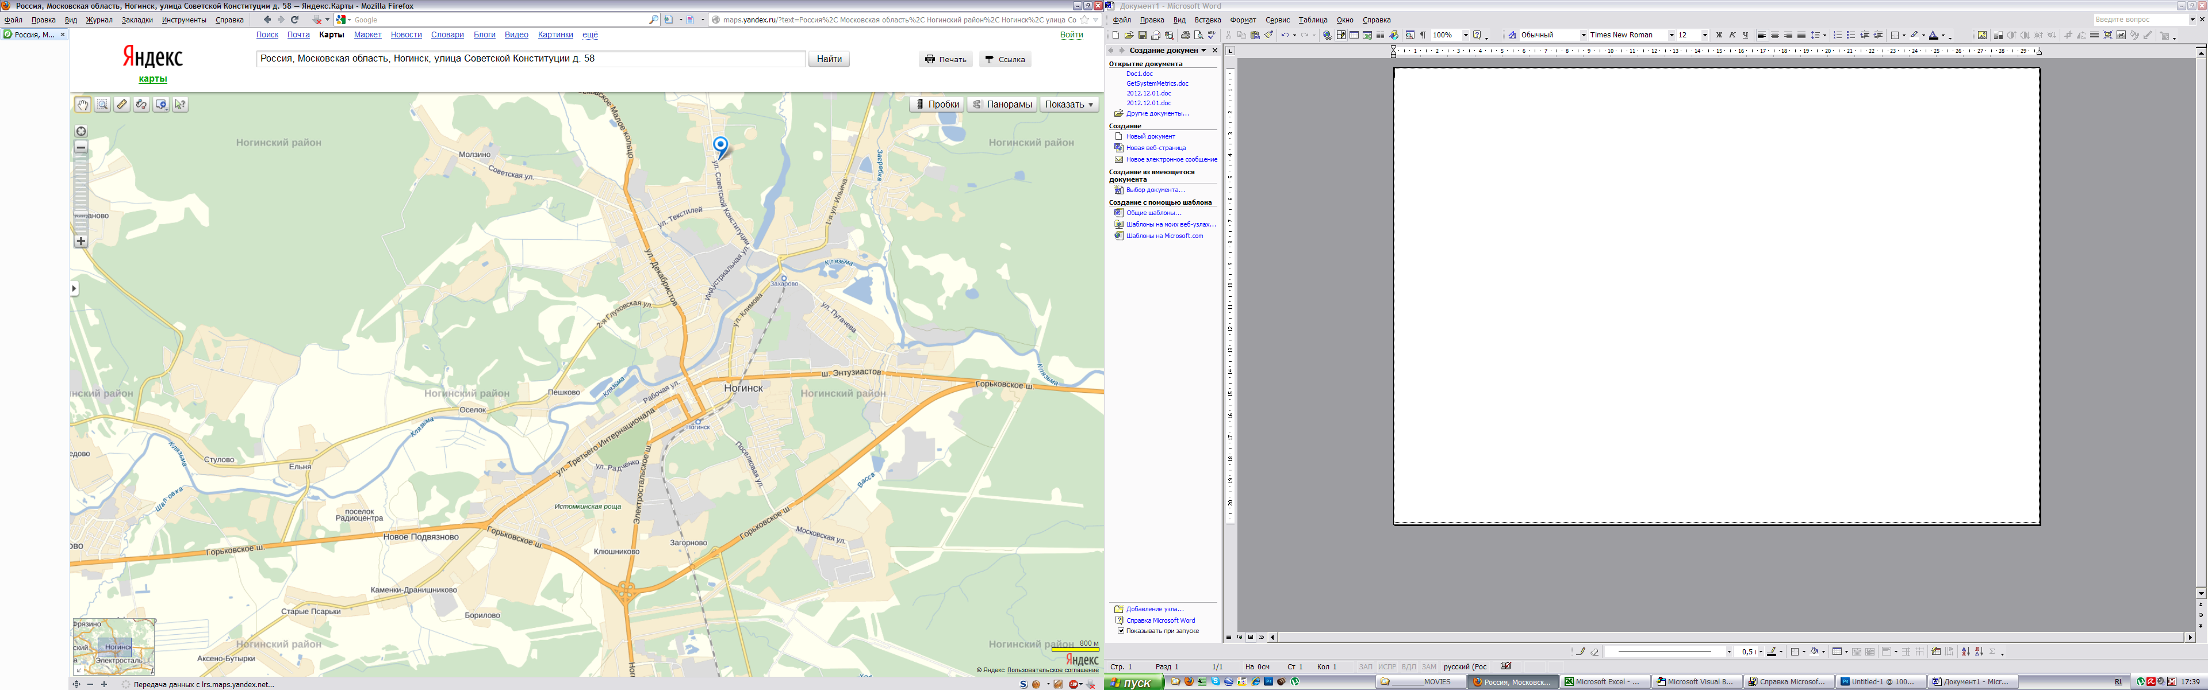
Task: Open the Закладки menu in Firefox
Action: point(137,20)
